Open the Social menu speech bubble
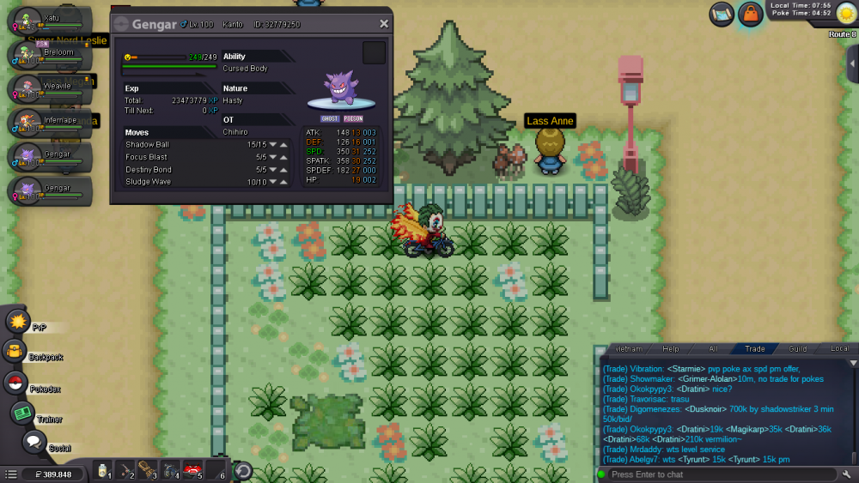 [34, 443]
